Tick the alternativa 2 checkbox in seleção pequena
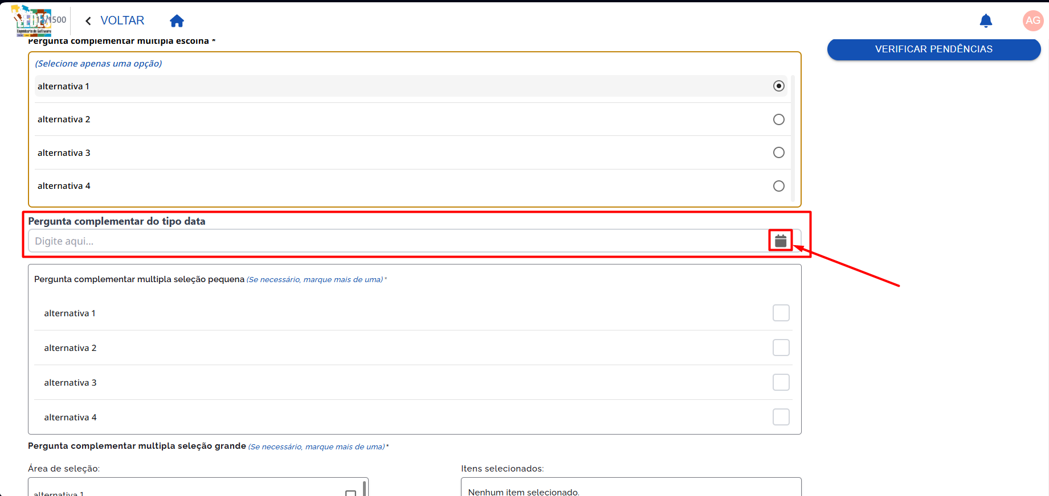The height and width of the screenshot is (496, 1049). coord(781,348)
